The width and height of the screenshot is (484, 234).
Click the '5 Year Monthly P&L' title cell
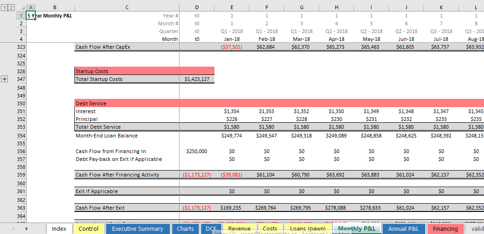coord(50,16)
